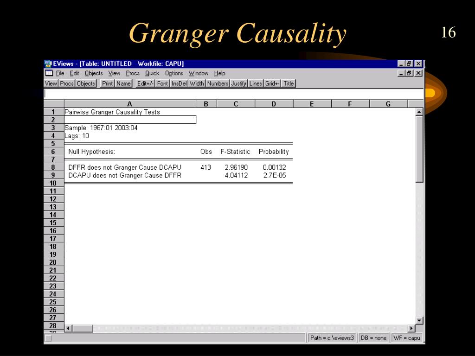Click the View toolbar button
The height and width of the screenshot is (356, 475).
point(51,83)
